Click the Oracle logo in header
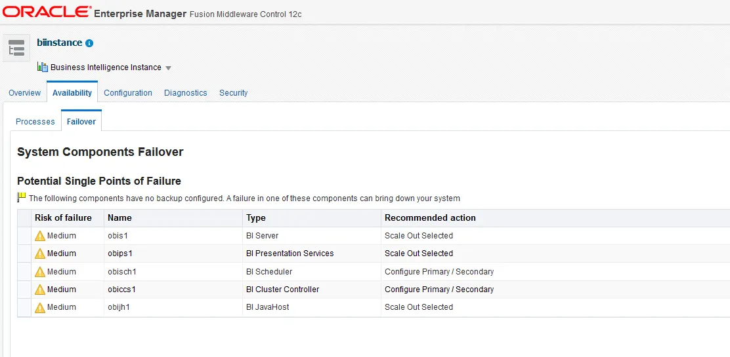This screenshot has height=357, width=730. point(47,12)
